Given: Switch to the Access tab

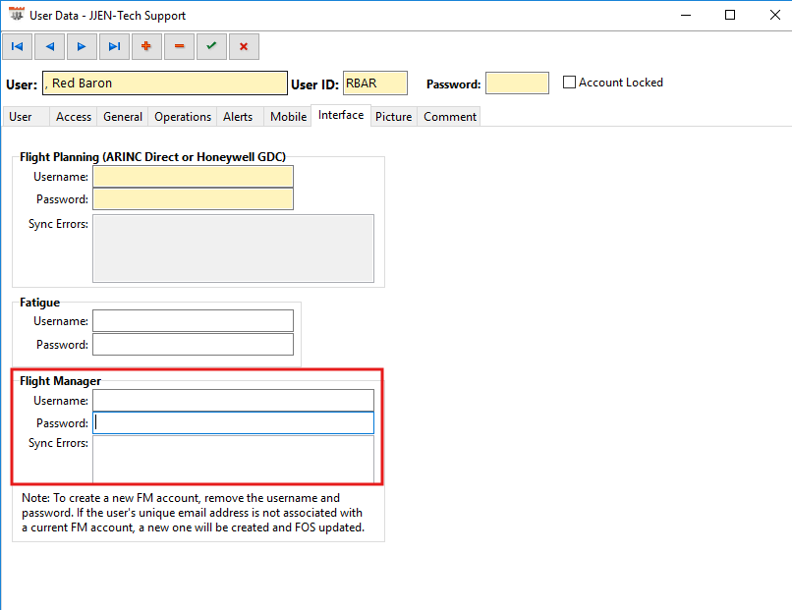Looking at the screenshot, I should 74,117.
